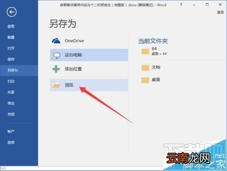This screenshot has height=171, width=227.
Task: Click the 浏览 label
Action: [69, 85]
